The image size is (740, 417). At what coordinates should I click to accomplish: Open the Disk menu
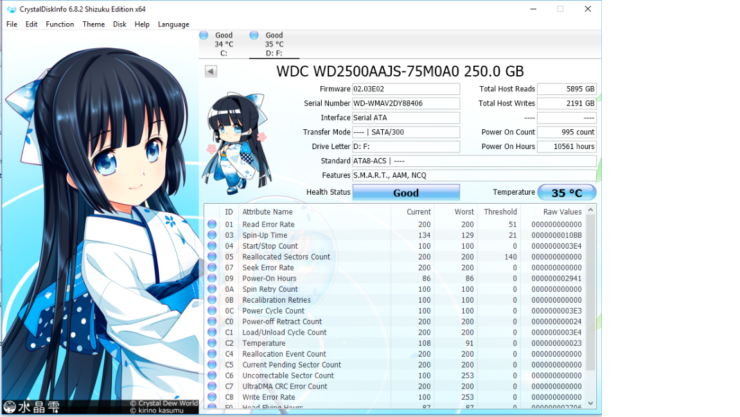pos(119,24)
